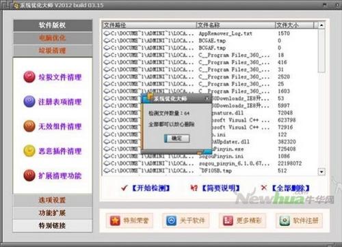Click the red icon on the 更多精彩 button
The height and width of the screenshot is (247, 342).
(x=228, y=220)
